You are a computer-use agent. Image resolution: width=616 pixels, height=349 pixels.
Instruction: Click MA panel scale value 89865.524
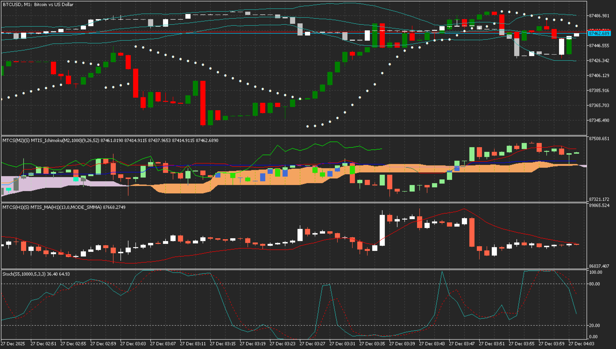(x=599, y=206)
